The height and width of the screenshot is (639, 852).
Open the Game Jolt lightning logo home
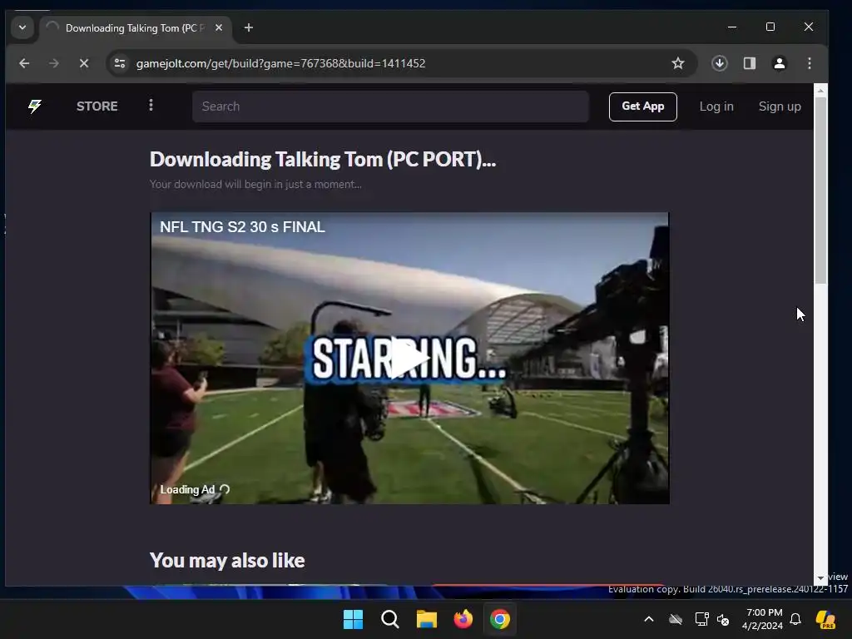(x=35, y=106)
